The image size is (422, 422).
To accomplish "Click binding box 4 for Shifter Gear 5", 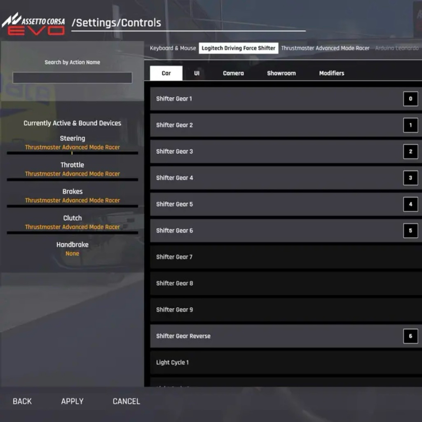I will 410,204.
